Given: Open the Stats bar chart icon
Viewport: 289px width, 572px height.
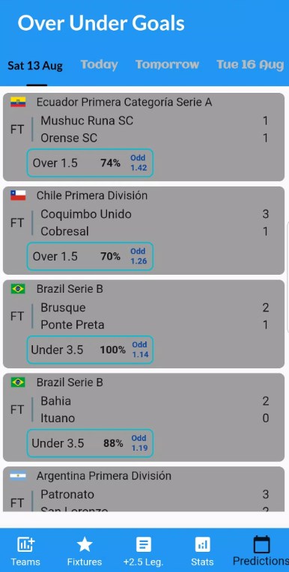Looking at the screenshot, I should (x=202, y=545).
